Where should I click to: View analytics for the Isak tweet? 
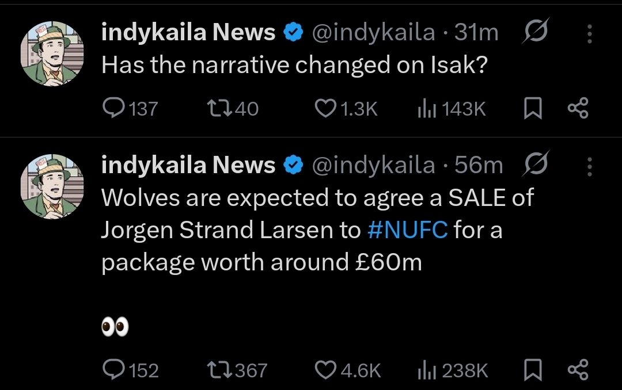(424, 109)
